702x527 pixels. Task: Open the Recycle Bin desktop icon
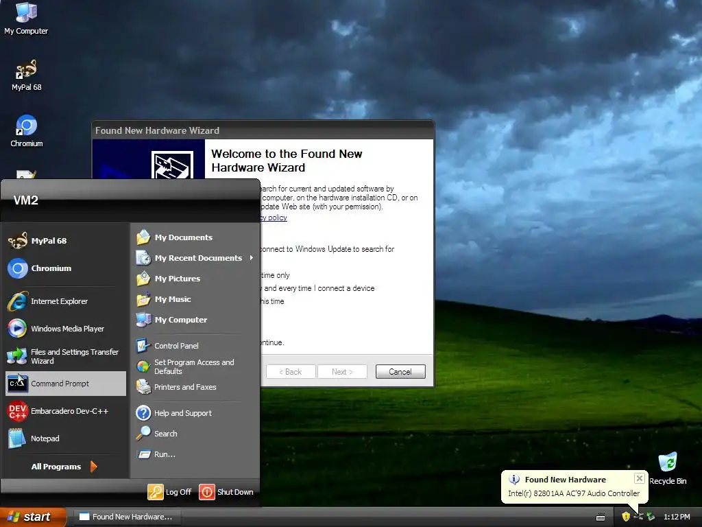click(x=668, y=469)
